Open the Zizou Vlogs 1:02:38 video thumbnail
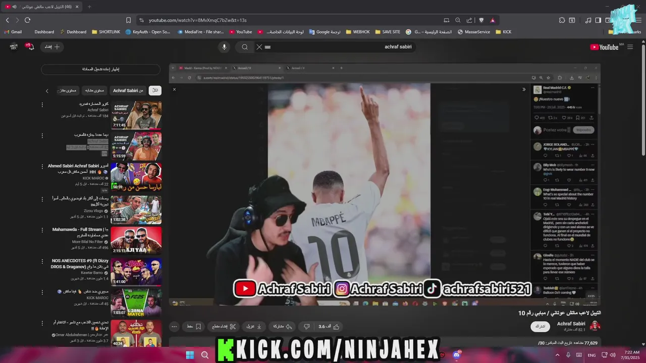Viewport: 646px width, 363px height. [x=136, y=209]
